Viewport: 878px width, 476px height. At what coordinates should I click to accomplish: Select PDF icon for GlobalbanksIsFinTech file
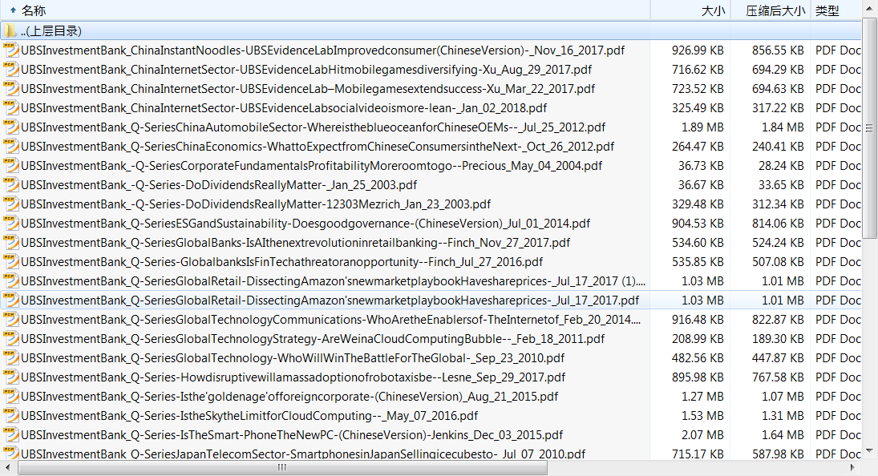click(11, 262)
